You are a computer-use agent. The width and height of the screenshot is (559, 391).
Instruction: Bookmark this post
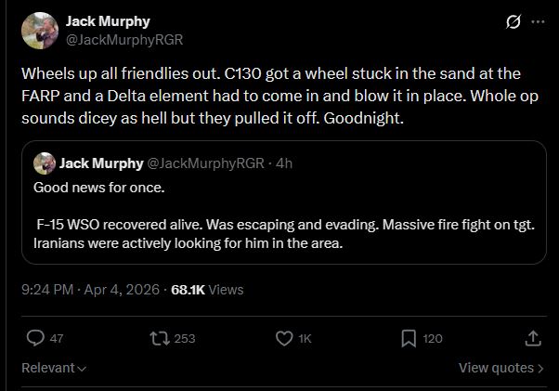pos(409,338)
